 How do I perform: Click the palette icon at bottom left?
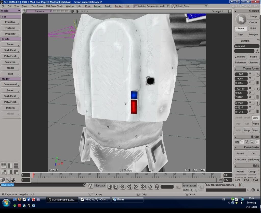[x=13, y=180]
